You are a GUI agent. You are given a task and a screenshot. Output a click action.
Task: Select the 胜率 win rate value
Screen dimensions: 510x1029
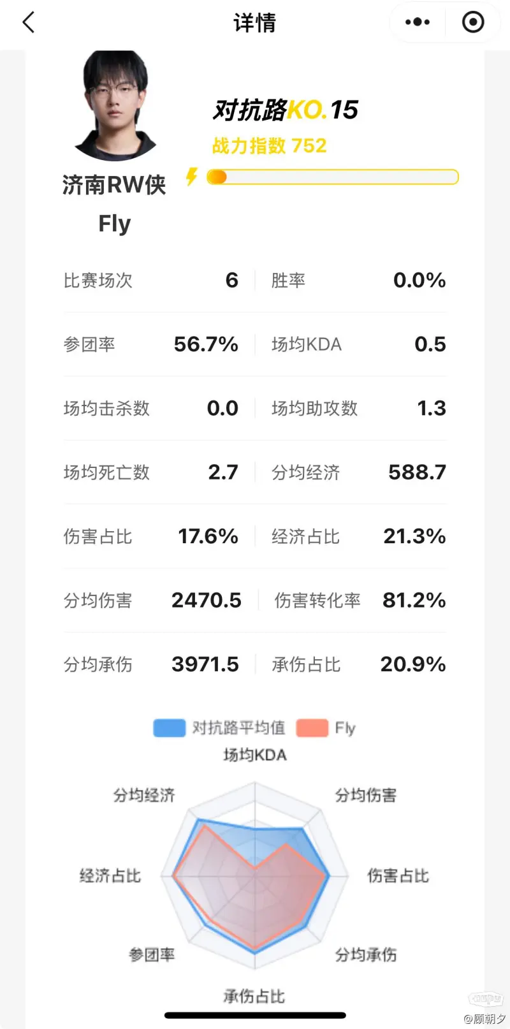(419, 281)
